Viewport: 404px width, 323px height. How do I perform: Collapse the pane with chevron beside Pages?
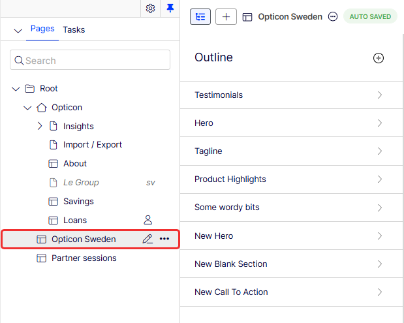click(x=18, y=31)
